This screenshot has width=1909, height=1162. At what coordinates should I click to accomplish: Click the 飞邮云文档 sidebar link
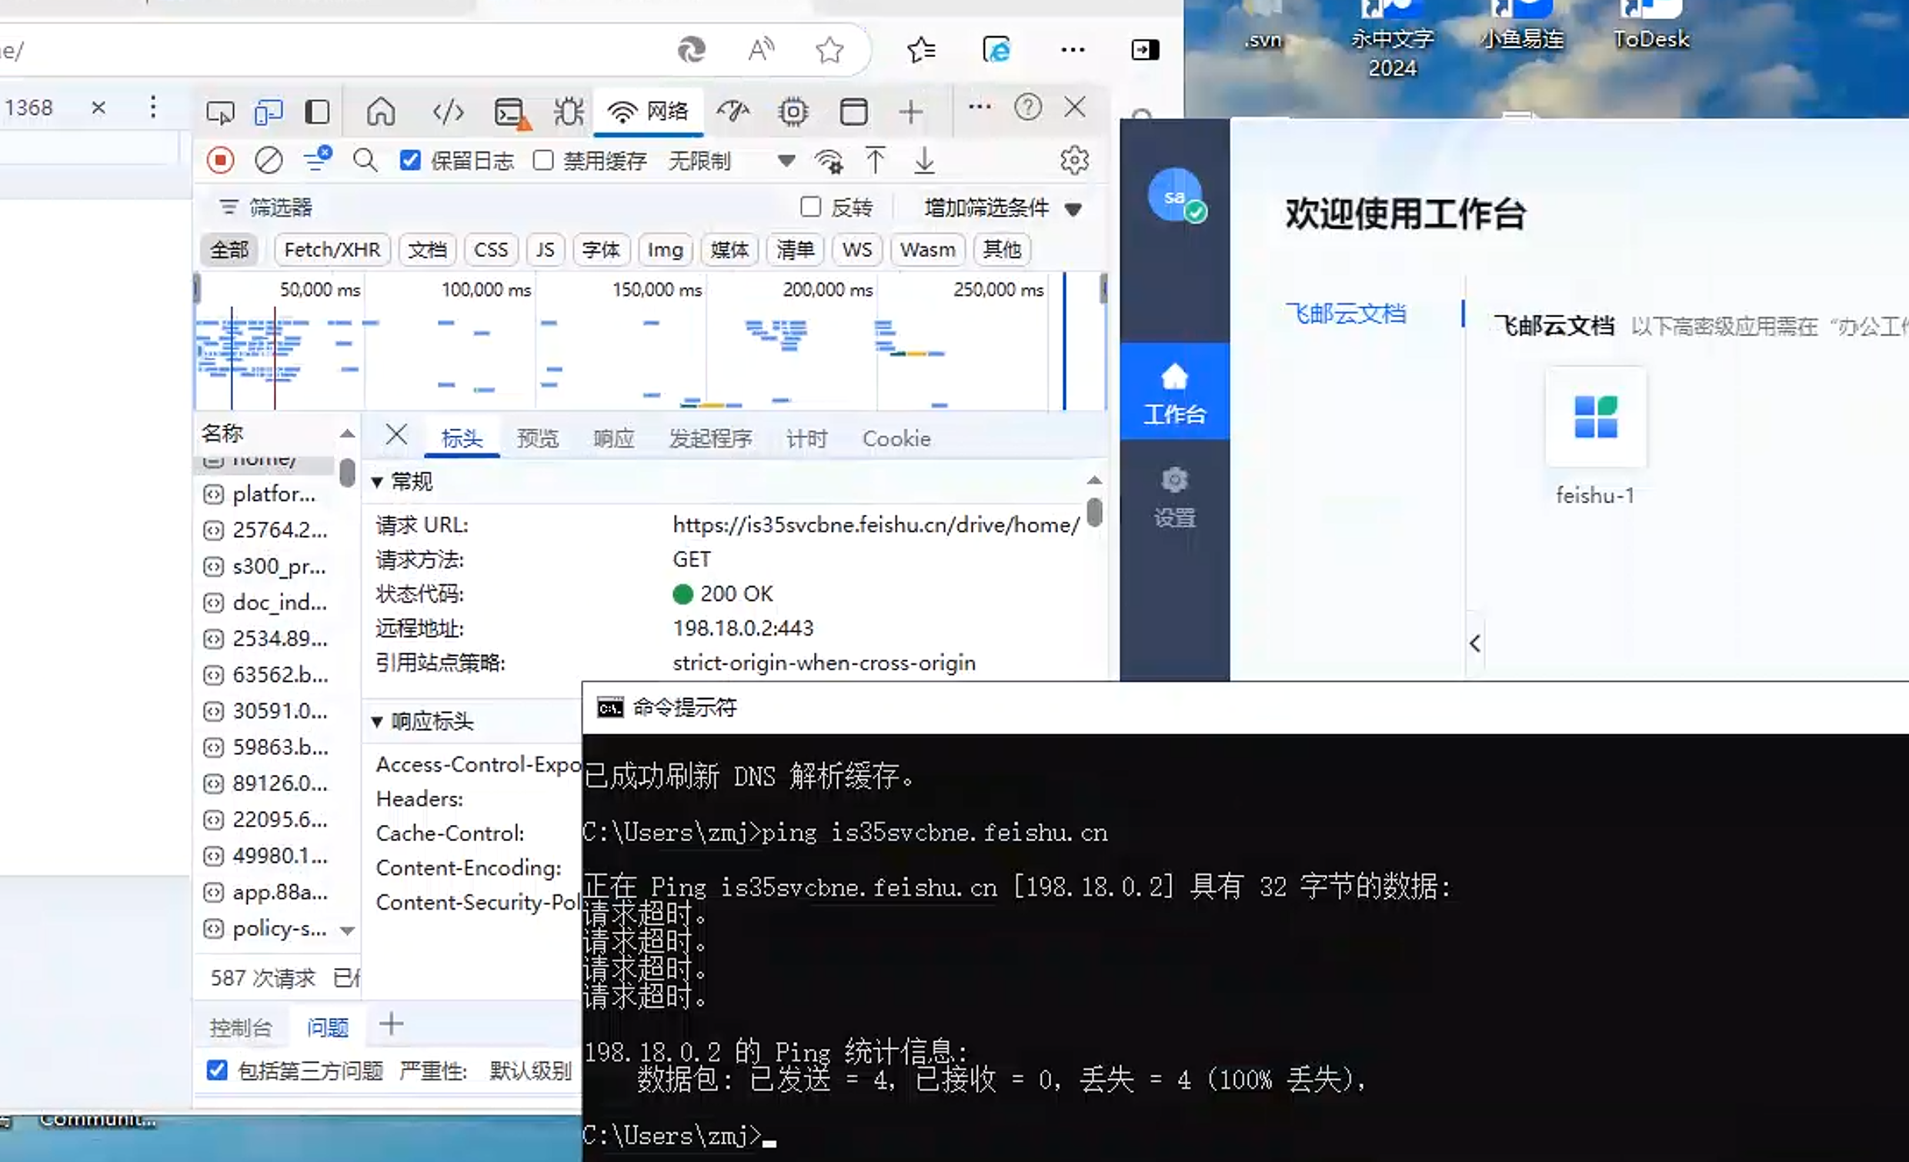click(x=1345, y=313)
